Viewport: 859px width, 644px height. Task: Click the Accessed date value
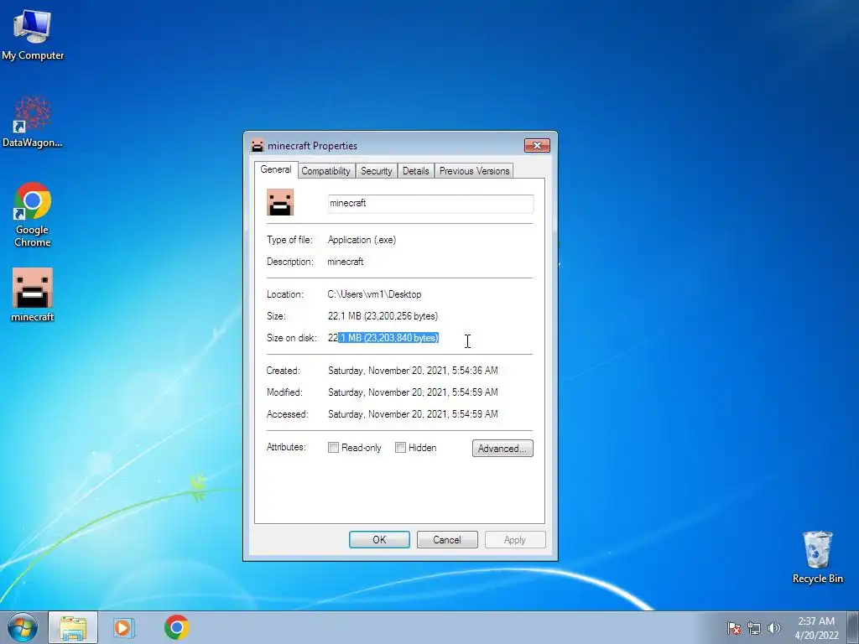coord(413,414)
